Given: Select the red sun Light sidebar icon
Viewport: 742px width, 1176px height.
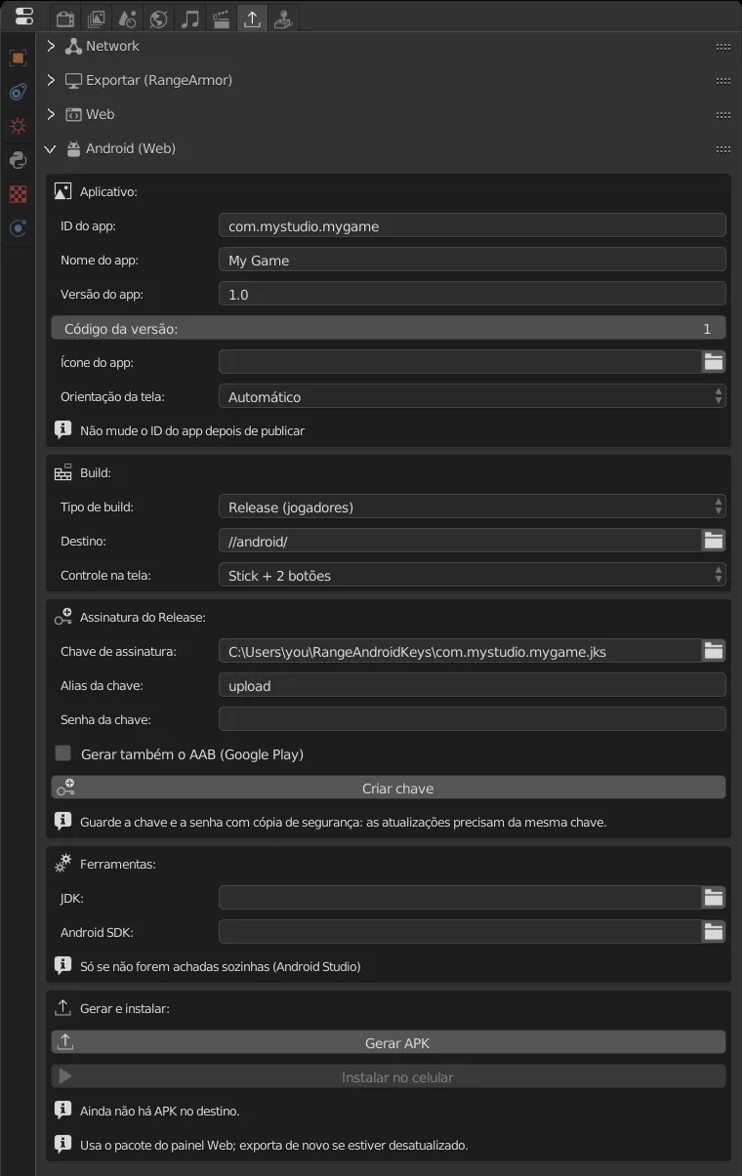Looking at the screenshot, I should (18, 126).
